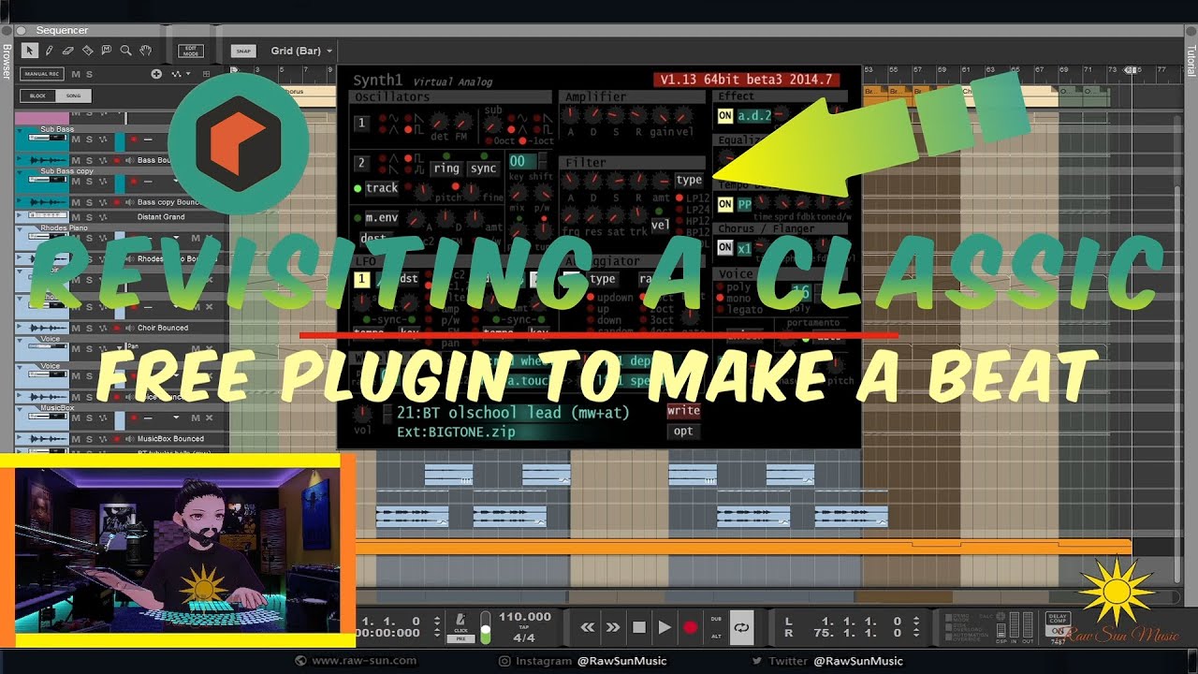Image resolution: width=1198 pixels, height=674 pixels.
Task: Toggle the Chorus / Flanger ON switch
Action: click(x=724, y=248)
